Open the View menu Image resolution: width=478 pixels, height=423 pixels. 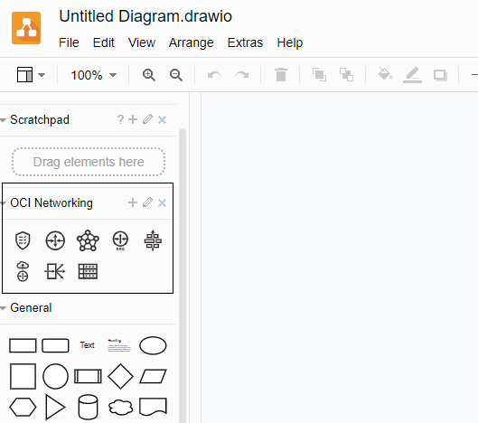(142, 42)
